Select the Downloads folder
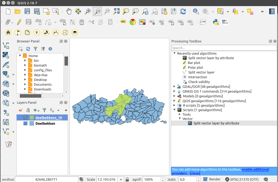Viewport: 278px width, 182px height. [43, 89]
